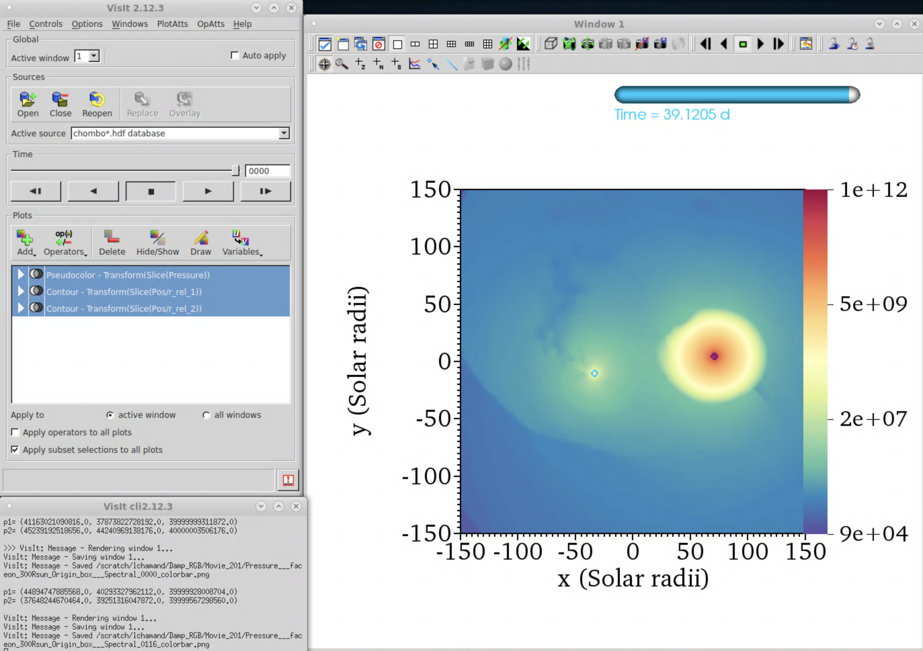
Task: Select the node pick tool
Action: tap(378, 64)
